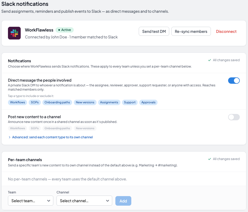Click the Channel field label
Viewport: 248px width, 212px height.
tap(63, 192)
